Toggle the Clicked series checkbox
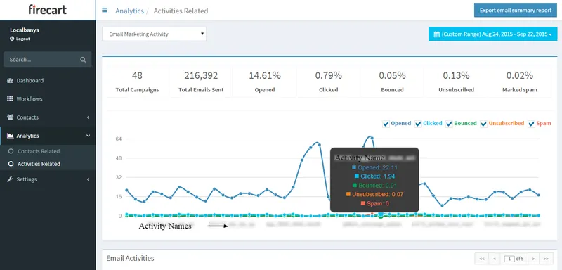 point(418,124)
